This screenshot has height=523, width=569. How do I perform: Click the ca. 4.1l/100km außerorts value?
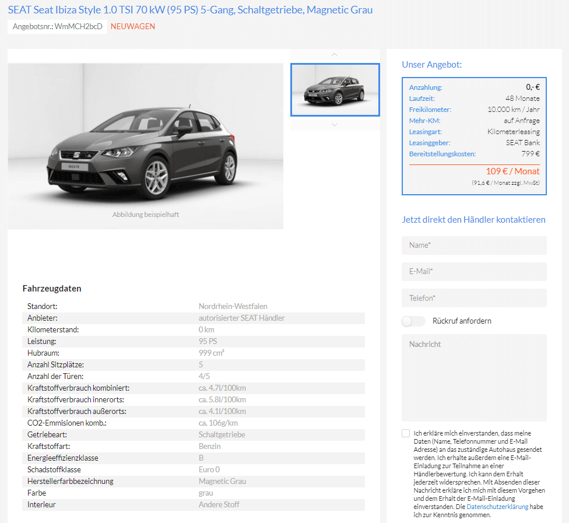pos(222,411)
